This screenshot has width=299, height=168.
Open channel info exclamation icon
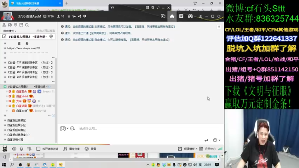pos(85,16)
